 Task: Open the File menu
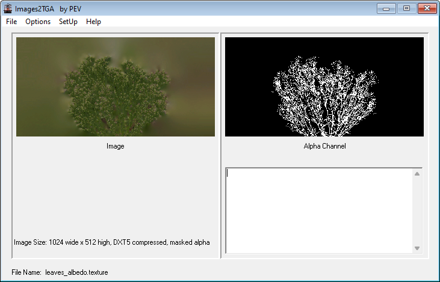point(11,22)
